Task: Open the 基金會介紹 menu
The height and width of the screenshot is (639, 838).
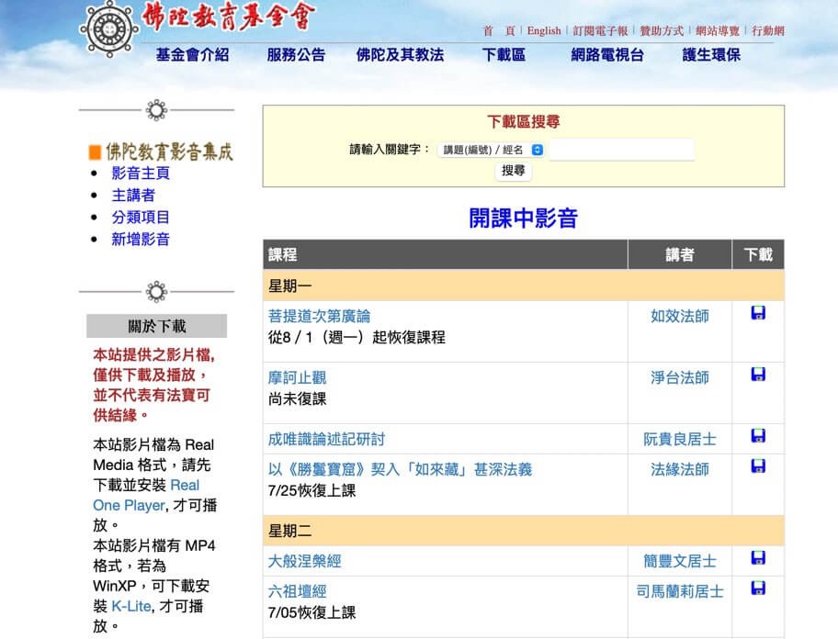Action: click(x=192, y=55)
